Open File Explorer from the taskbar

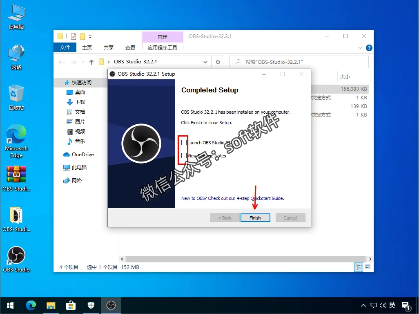click(51, 305)
